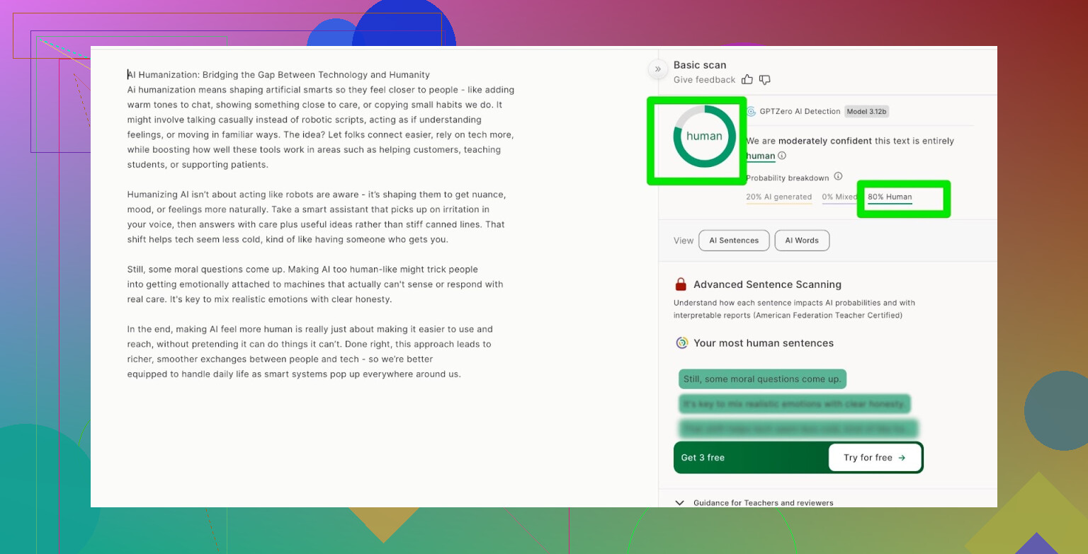The image size is (1088, 554).
Task: Click the GPTZero AI Detection logo icon
Action: click(751, 112)
